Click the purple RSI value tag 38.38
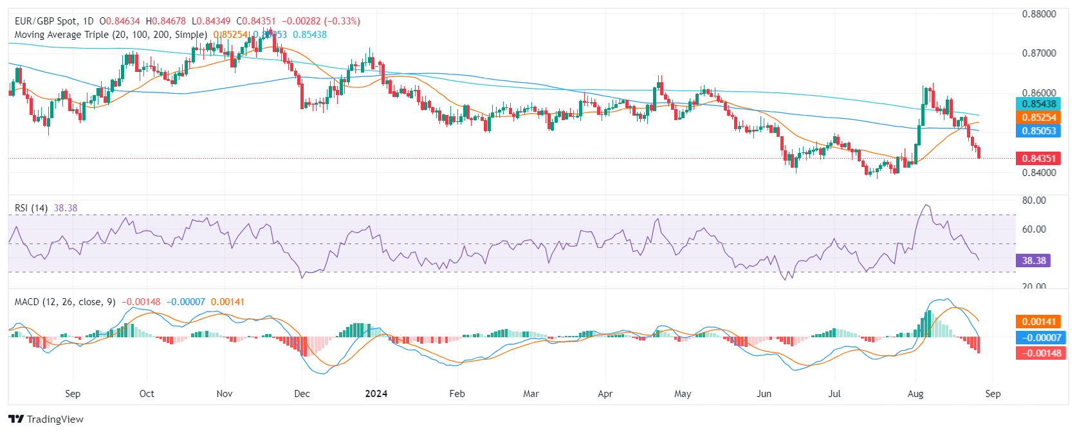 [1034, 261]
